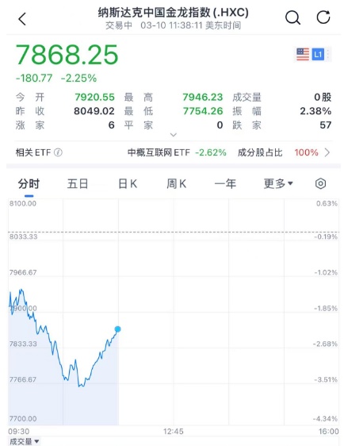The height and width of the screenshot is (446, 344).
Task: Open the 更多 chart period dropdown
Action: (278, 183)
